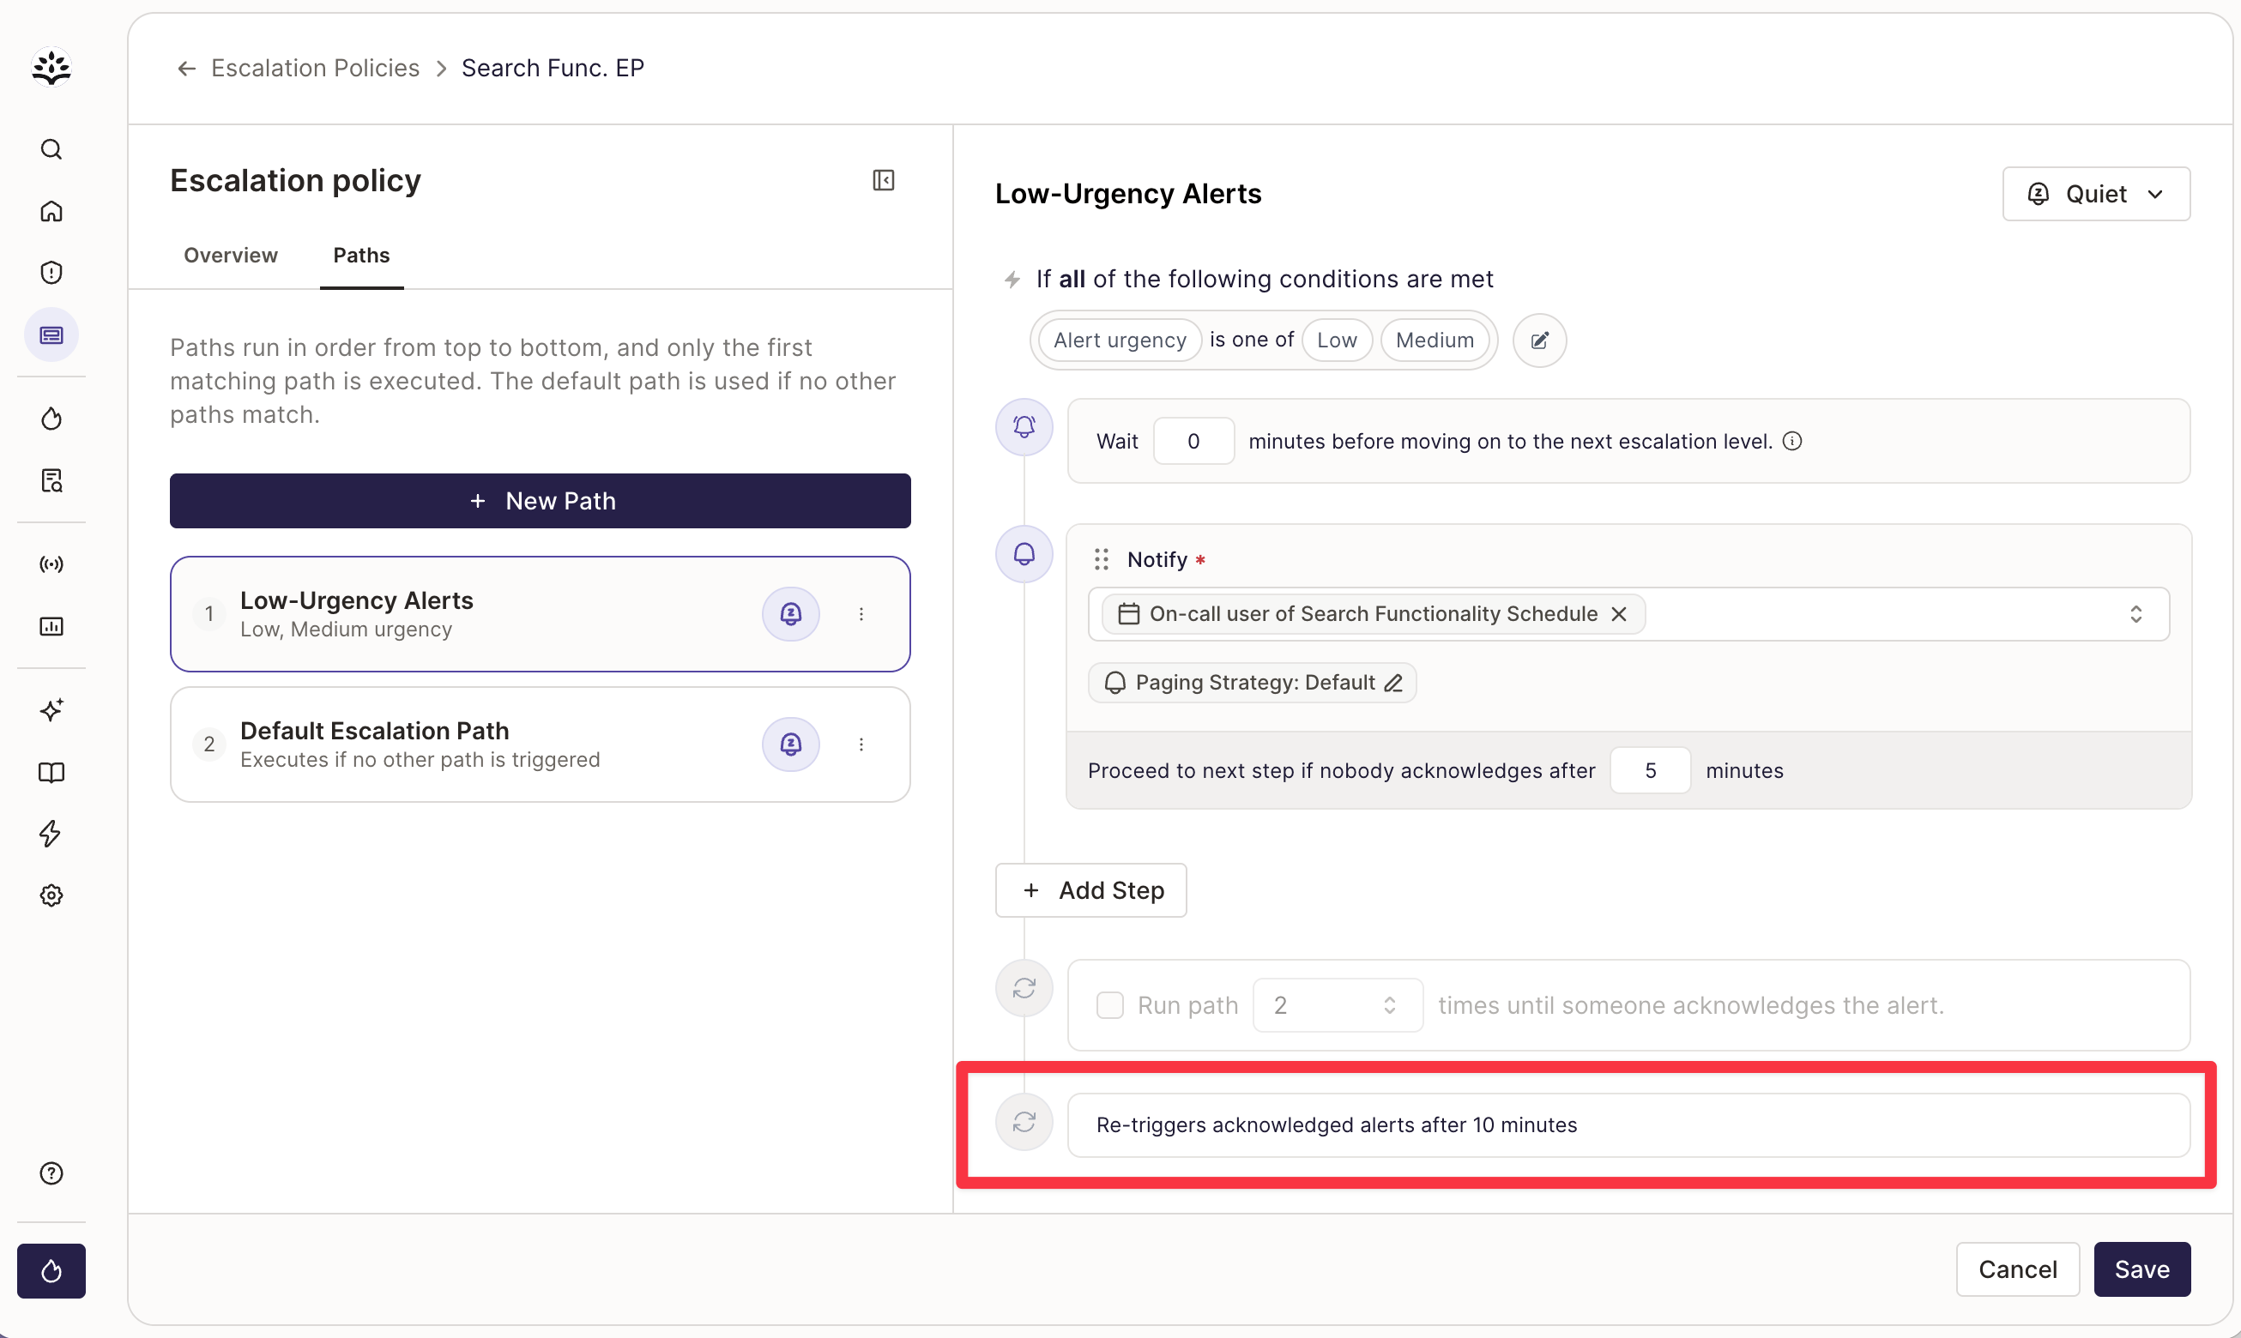Click quiet bell icon on Low-Urgency Alerts path
Image resolution: width=2241 pixels, height=1338 pixels.
click(791, 615)
